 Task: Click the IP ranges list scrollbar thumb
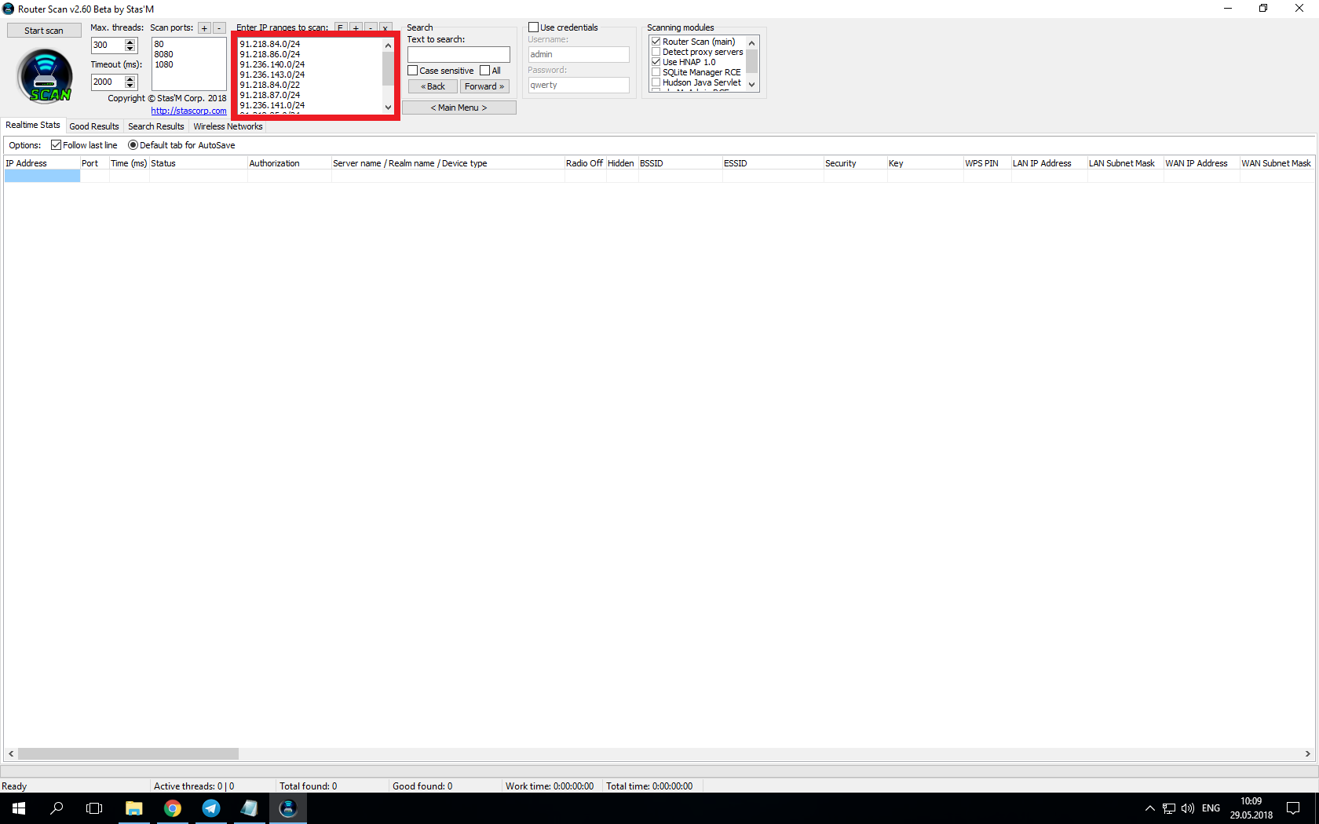[x=388, y=69]
